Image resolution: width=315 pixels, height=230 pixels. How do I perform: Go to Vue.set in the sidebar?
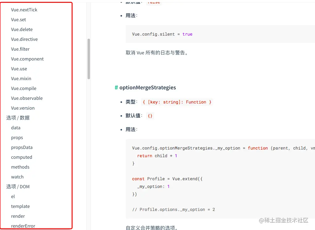(18, 20)
